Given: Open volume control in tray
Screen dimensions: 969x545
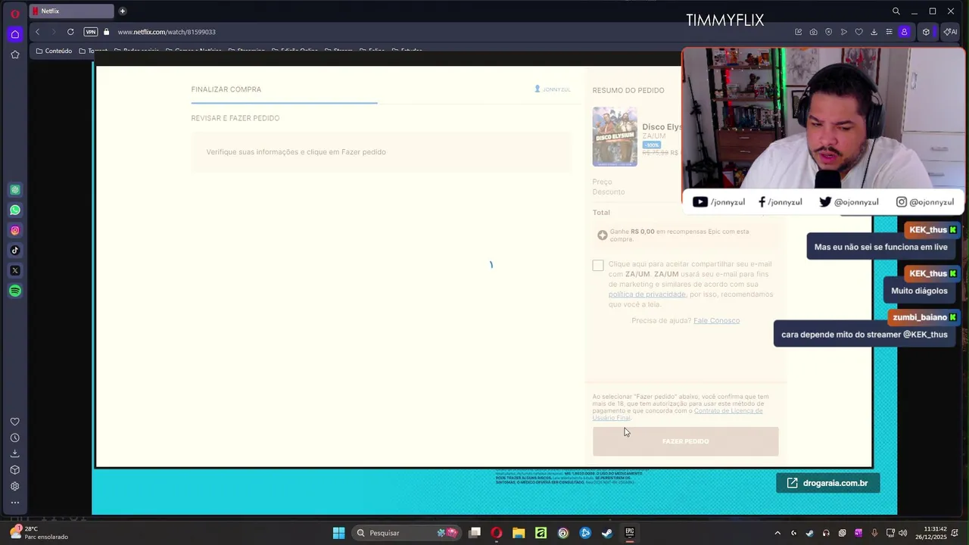Looking at the screenshot, I should [x=903, y=533].
